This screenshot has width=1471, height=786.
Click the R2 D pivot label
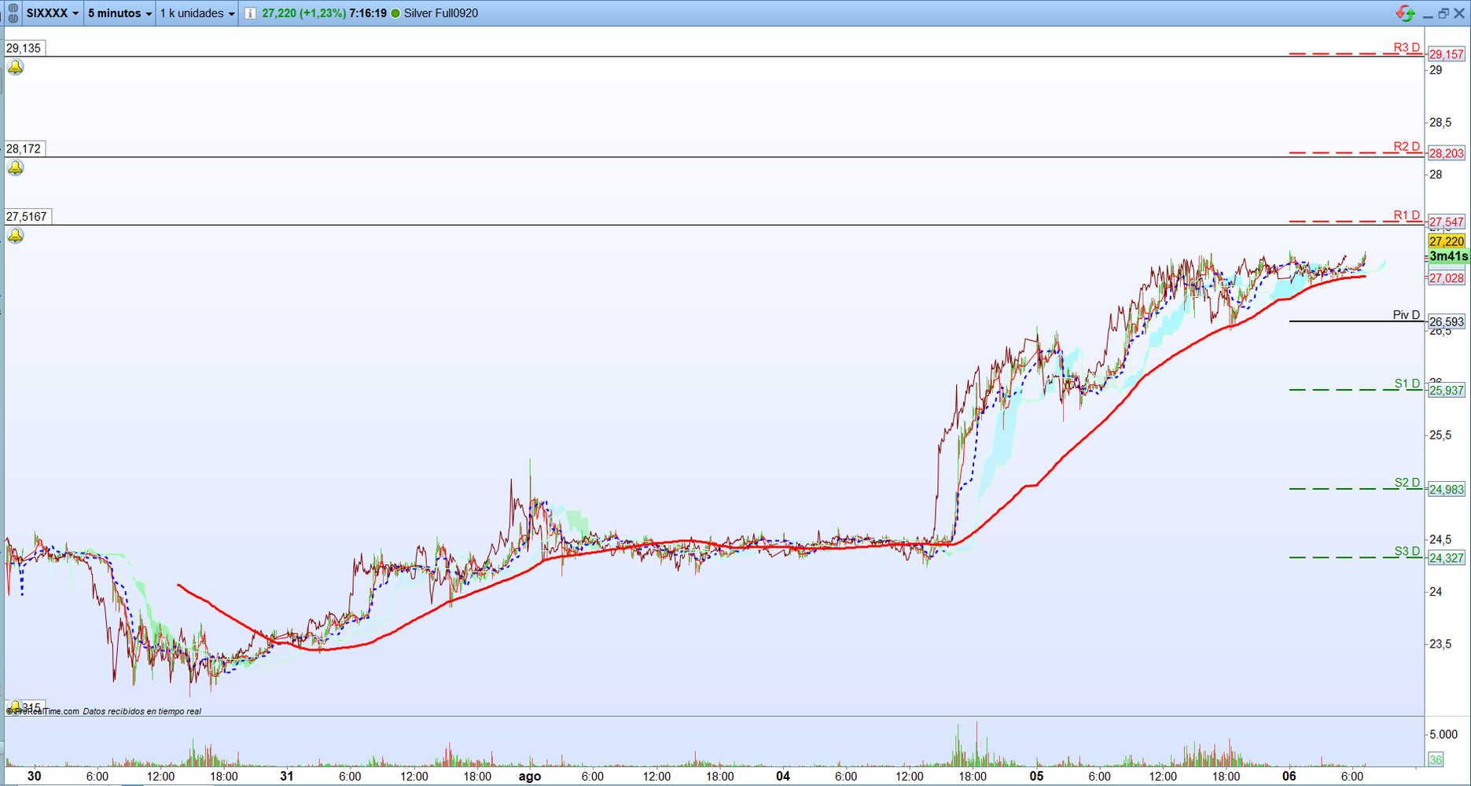1407,147
